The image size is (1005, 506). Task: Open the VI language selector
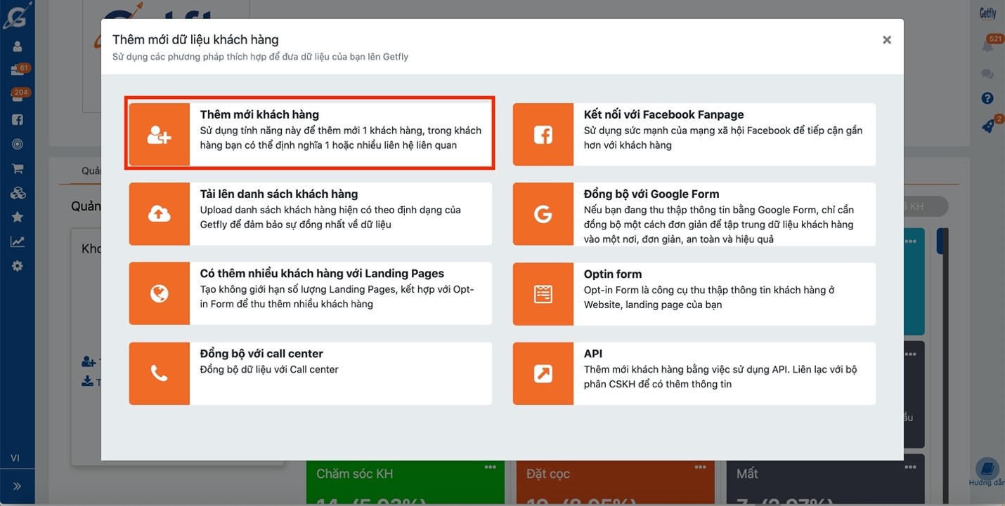(15, 458)
